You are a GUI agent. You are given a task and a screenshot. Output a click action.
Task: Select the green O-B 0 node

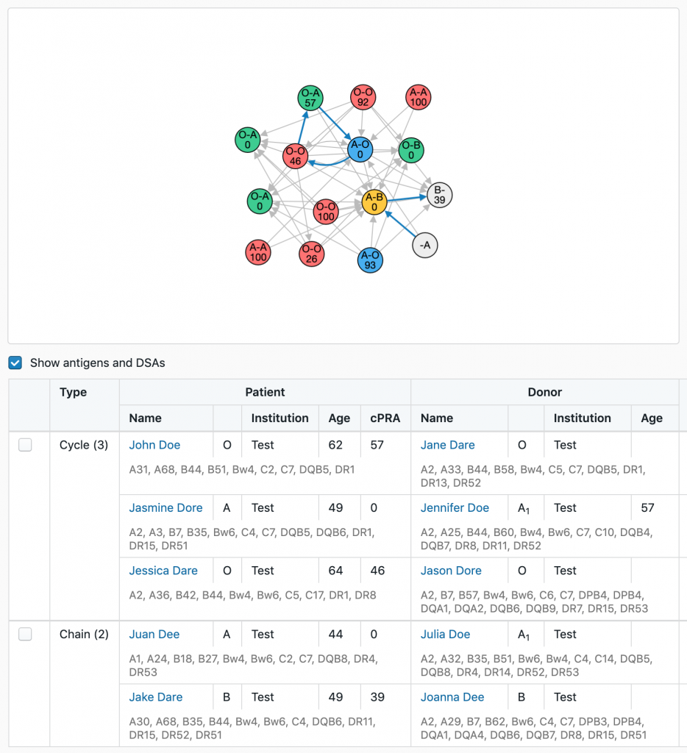(411, 150)
